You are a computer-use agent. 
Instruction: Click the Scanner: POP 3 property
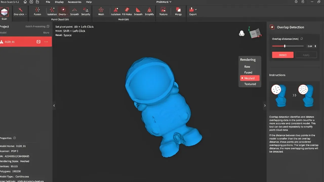tap(10, 151)
